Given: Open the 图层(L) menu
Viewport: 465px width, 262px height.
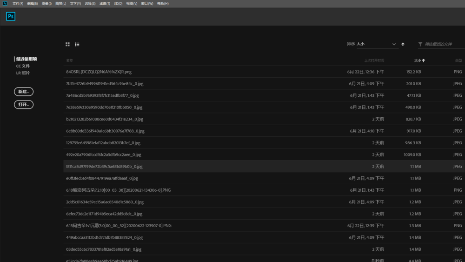Looking at the screenshot, I should pos(60,3).
